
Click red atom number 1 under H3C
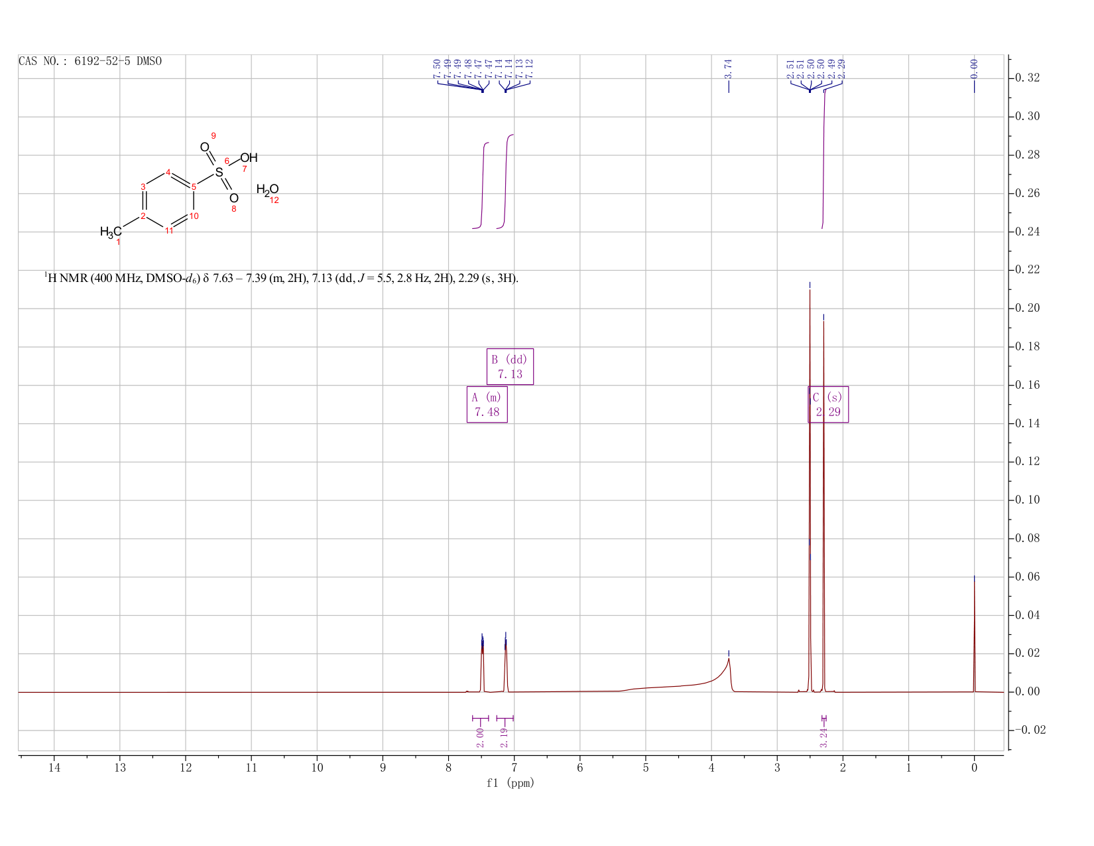pos(119,242)
